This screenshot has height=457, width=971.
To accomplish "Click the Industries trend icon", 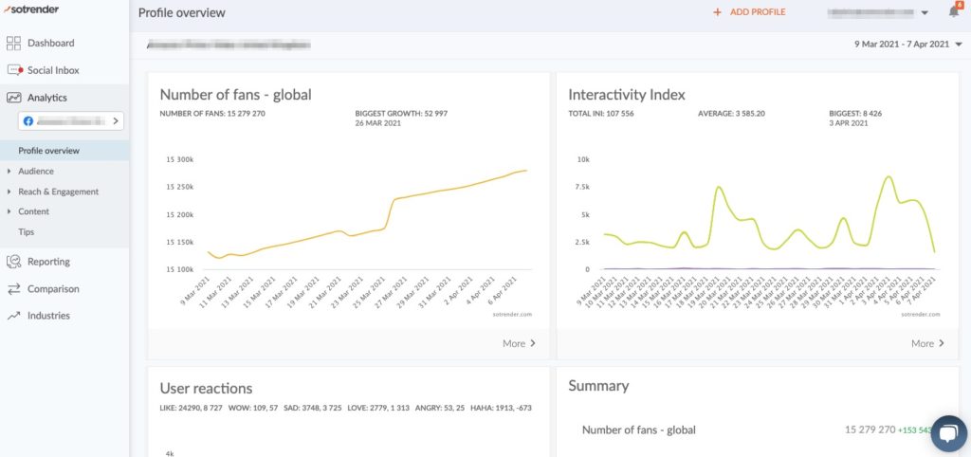I will (x=13, y=316).
